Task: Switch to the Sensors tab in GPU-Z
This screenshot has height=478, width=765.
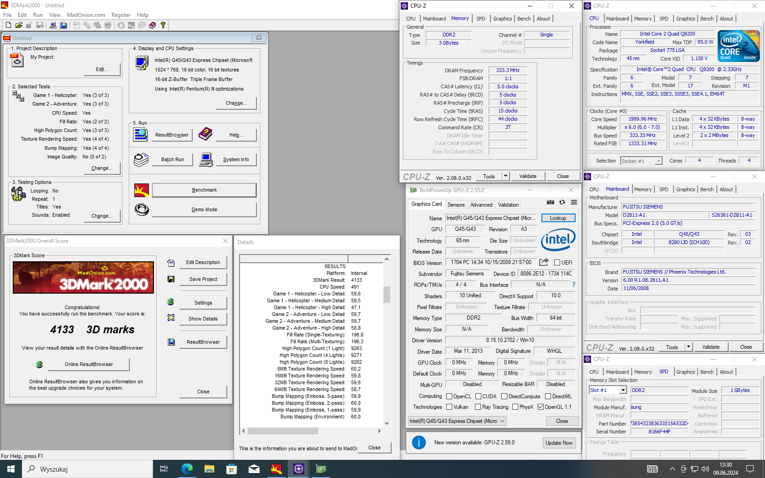Action: click(x=456, y=205)
